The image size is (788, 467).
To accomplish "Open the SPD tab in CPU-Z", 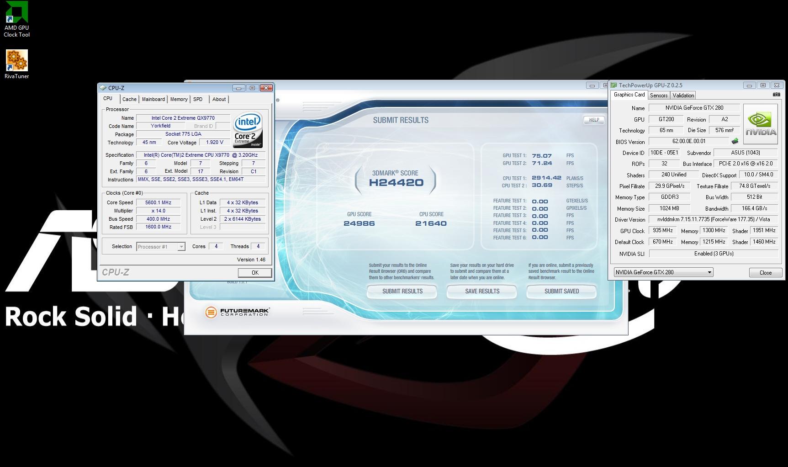I will [x=198, y=99].
